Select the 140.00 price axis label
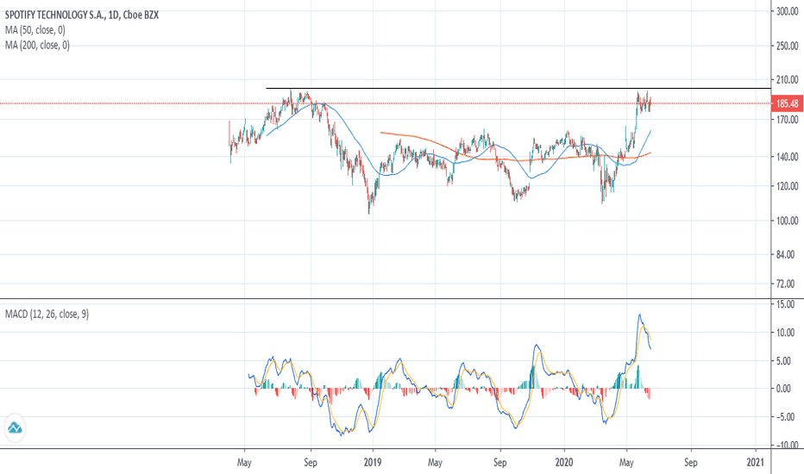Viewport: 804px width, 474px height. [788, 157]
